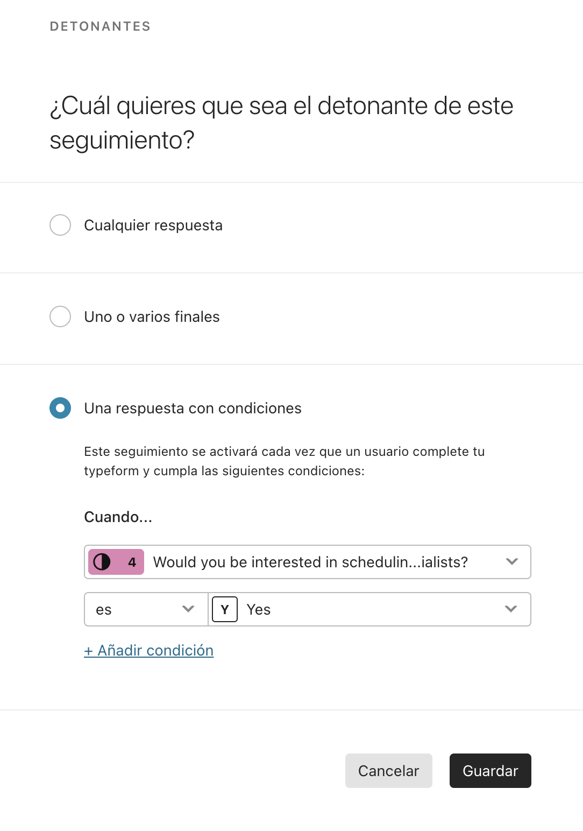583x831 pixels.
Task: Click the Yes answer value field
Action: [369, 609]
